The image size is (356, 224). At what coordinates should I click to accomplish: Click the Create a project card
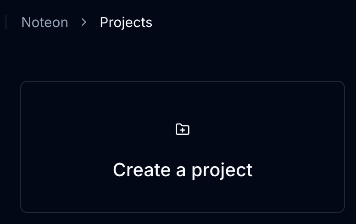[x=183, y=147]
